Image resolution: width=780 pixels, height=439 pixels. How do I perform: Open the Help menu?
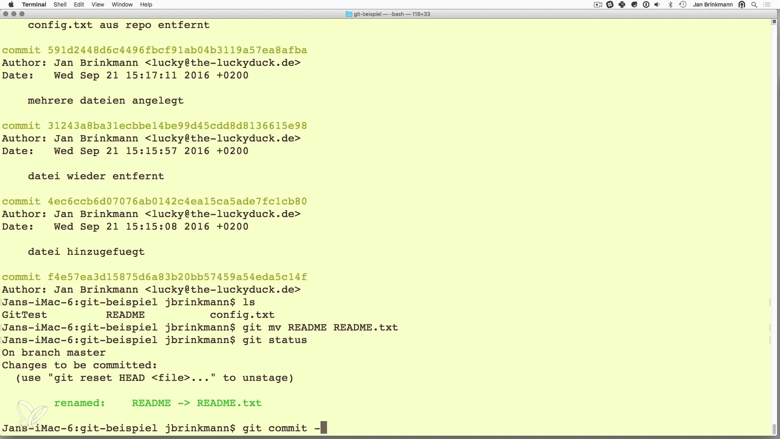146,4
